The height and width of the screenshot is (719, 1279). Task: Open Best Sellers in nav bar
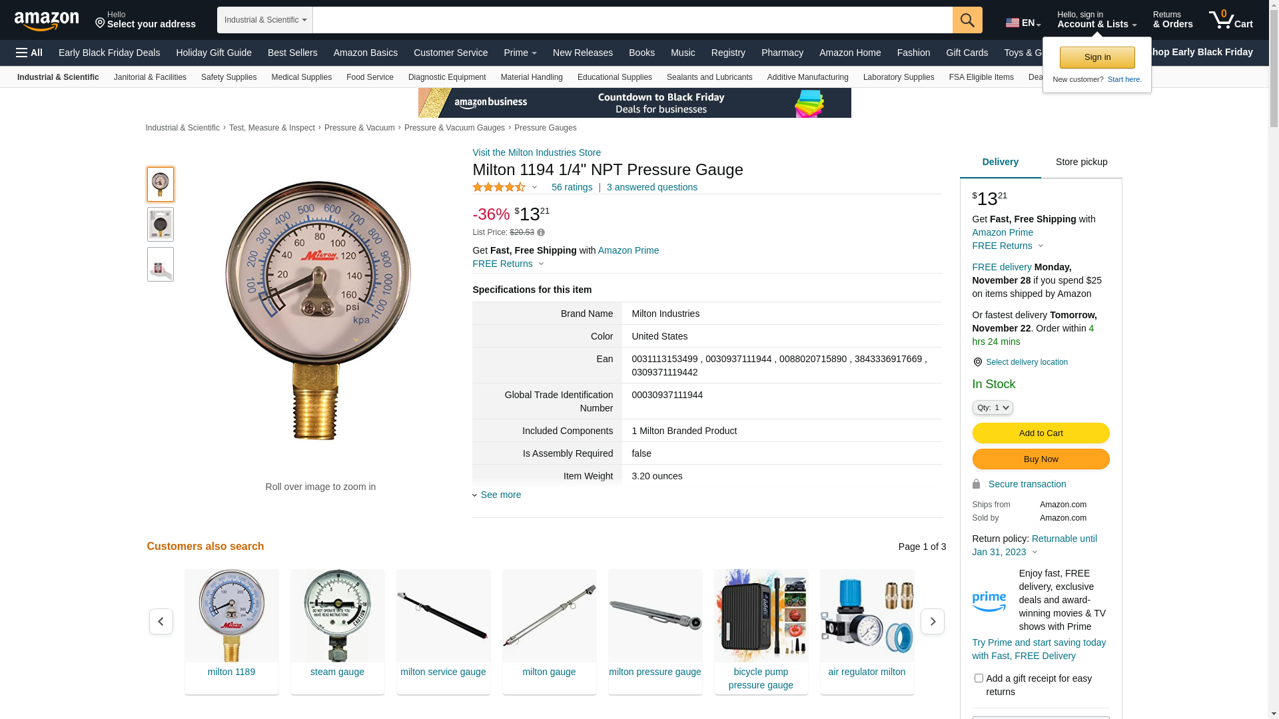[x=292, y=53]
